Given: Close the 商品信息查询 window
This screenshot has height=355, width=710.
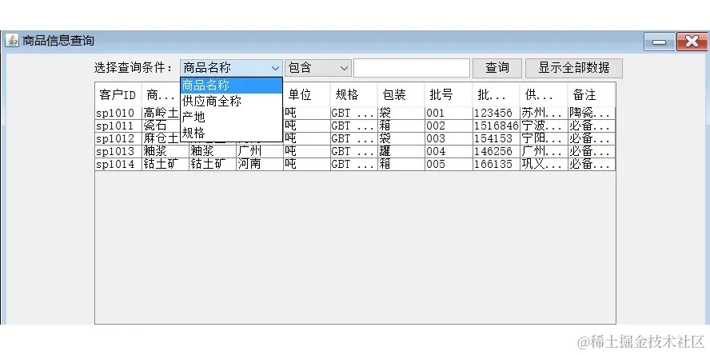Looking at the screenshot, I should [x=692, y=42].
